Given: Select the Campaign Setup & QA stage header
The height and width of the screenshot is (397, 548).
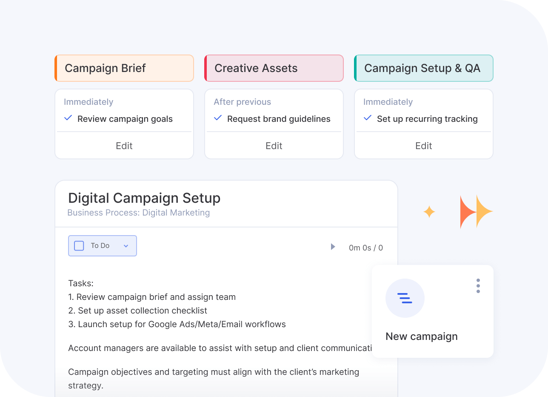Looking at the screenshot, I should [x=424, y=68].
